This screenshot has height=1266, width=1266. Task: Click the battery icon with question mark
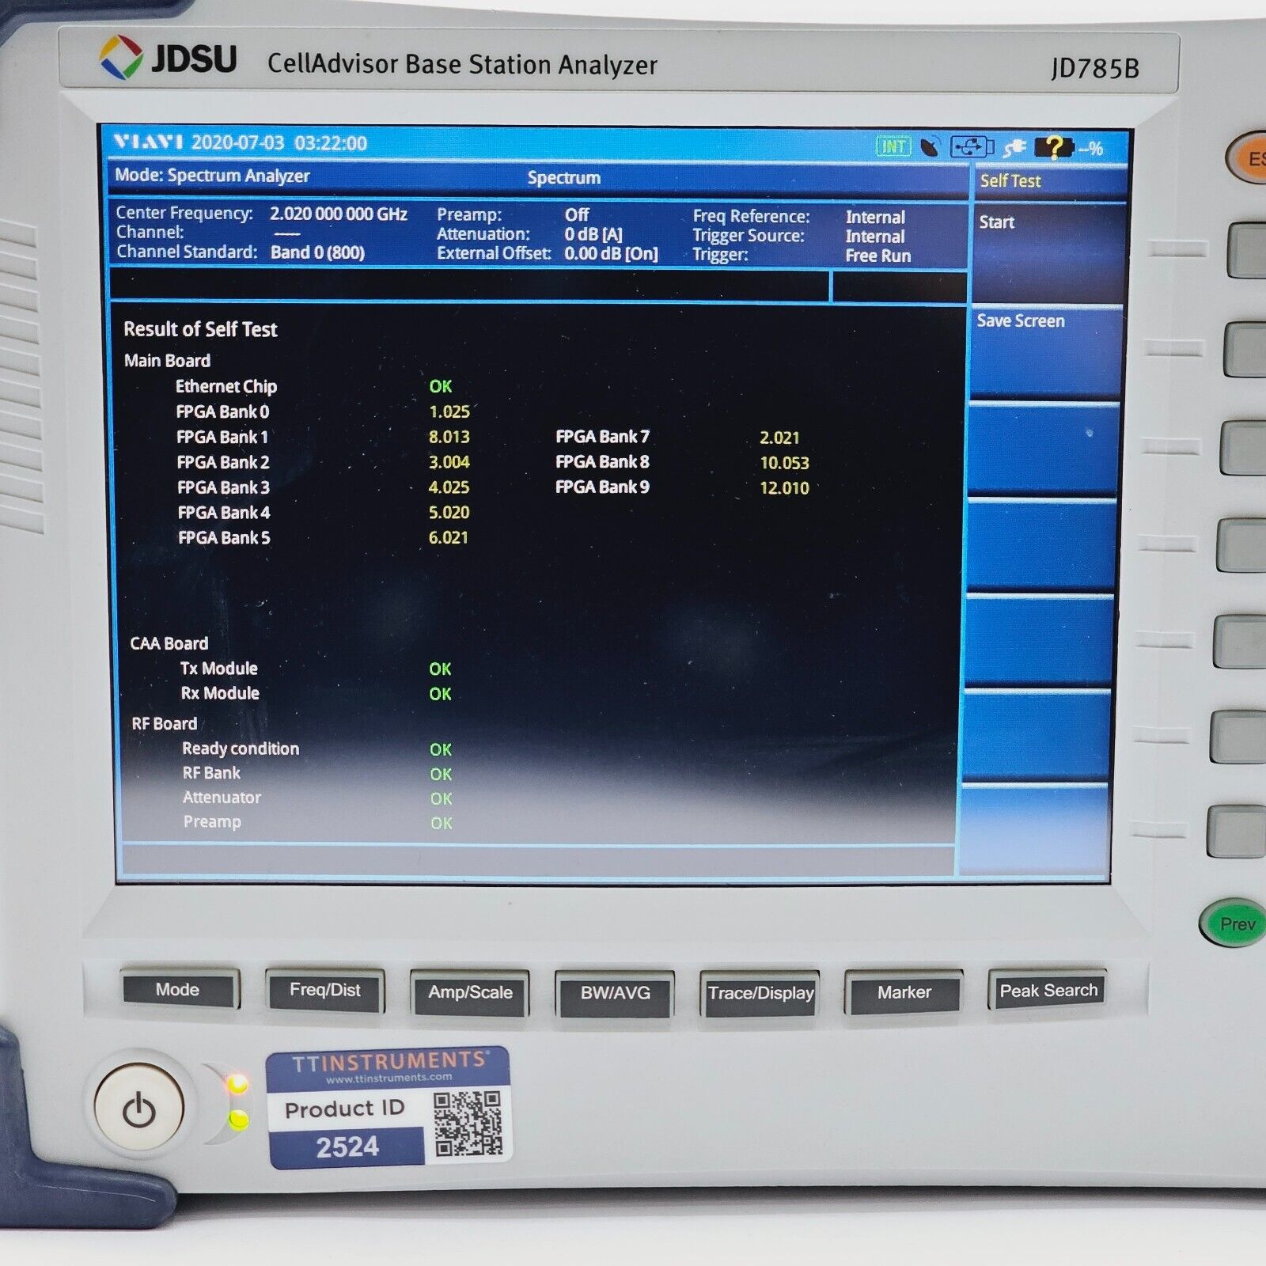click(1055, 147)
